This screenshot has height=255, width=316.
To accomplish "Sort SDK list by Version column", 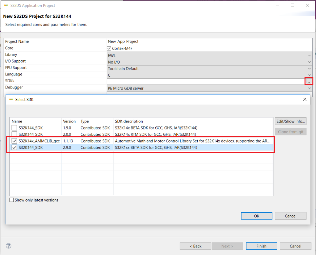I will click(70, 121).
